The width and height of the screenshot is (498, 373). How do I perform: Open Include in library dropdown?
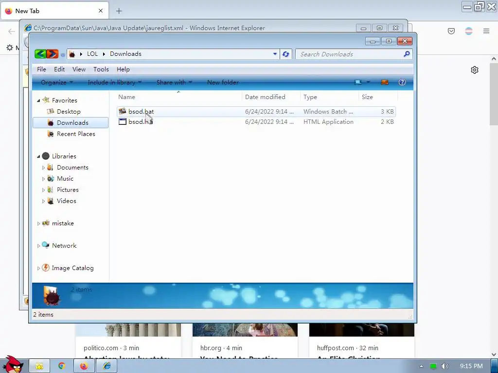(x=114, y=83)
